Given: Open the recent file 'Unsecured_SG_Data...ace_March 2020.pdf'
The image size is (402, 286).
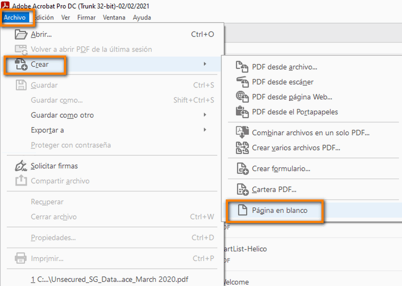Looking at the screenshot, I should tap(110, 279).
